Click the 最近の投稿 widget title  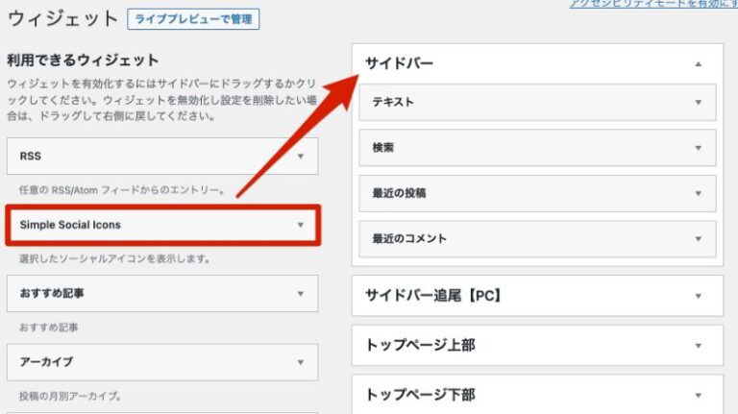tap(399, 193)
